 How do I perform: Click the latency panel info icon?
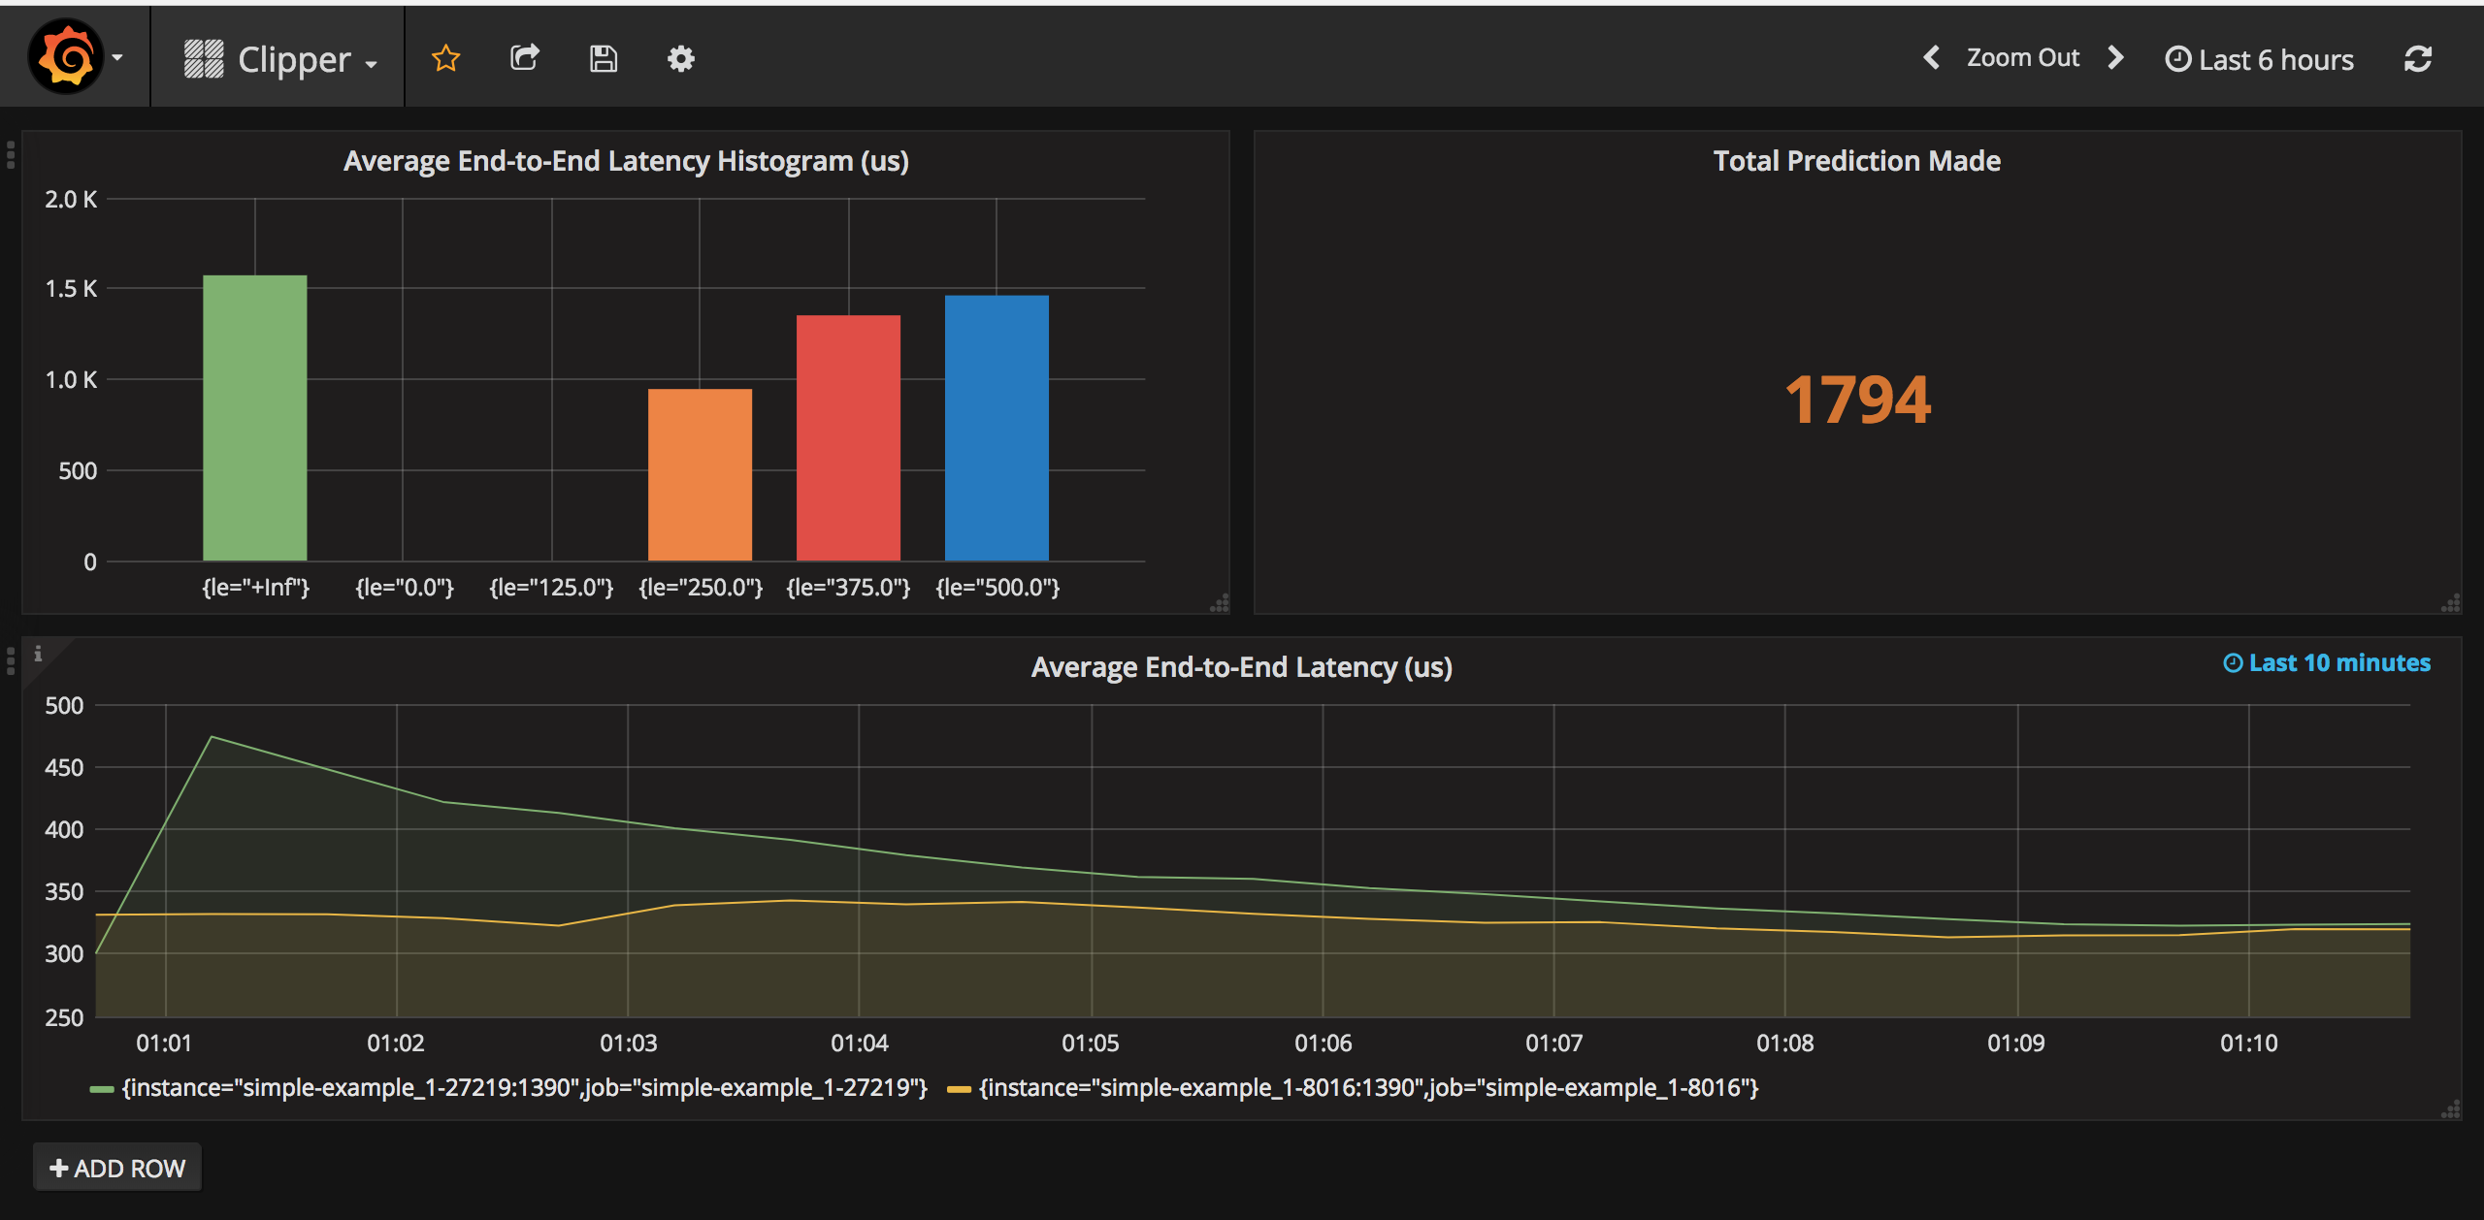[x=38, y=655]
